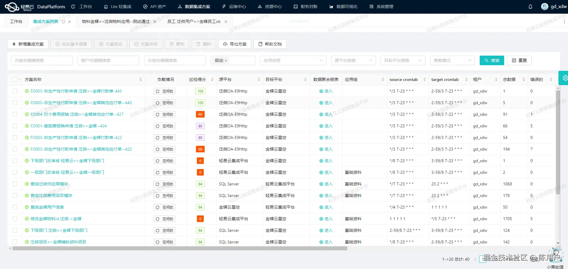Screen dimensions: 568x269
Task: Open the 源平台搜索 dropdown
Action: point(353,60)
